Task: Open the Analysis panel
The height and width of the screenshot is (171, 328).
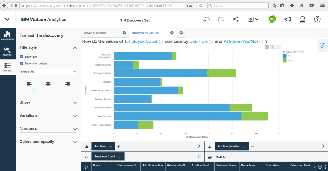Action: pyautogui.click(x=7, y=51)
